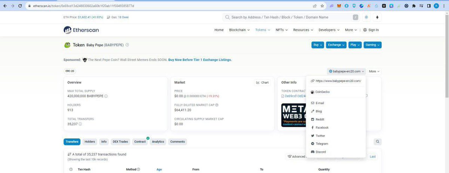
Task: Click the Last pagination button
Action: (x=373, y=157)
